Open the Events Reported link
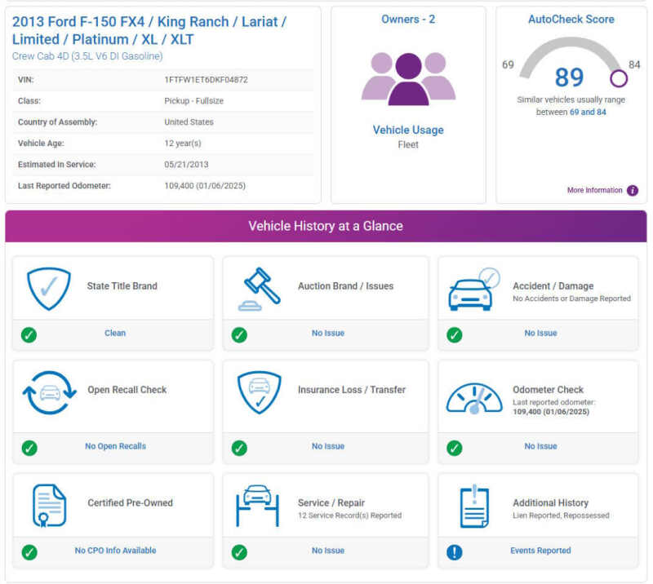This screenshot has height=584, width=653. [540, 551]
